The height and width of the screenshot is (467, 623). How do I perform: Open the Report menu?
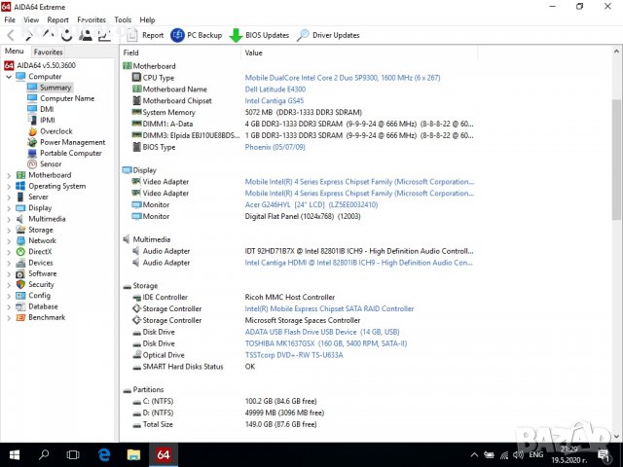(57, 19)
